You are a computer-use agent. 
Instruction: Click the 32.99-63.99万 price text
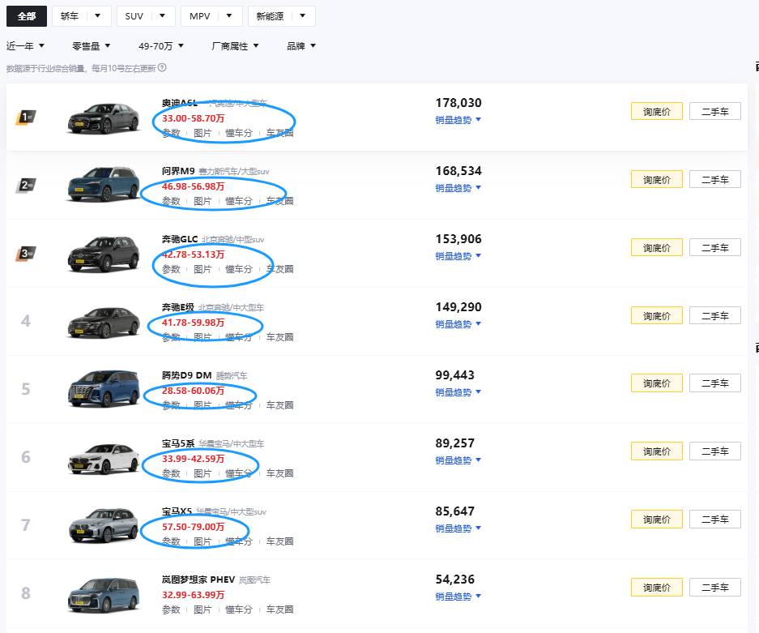pos(193,595)
